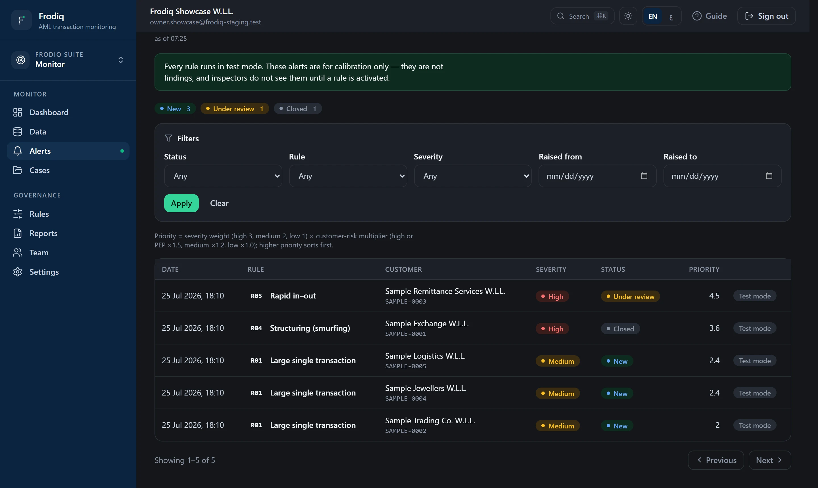The width and height of the screenshot is (818, 488).
Task: Click the Cases folder icon
Action: click(17, 170)
